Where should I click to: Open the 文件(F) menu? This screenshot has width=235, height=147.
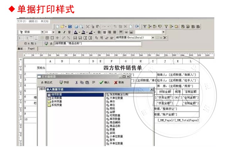click(21, 21)
